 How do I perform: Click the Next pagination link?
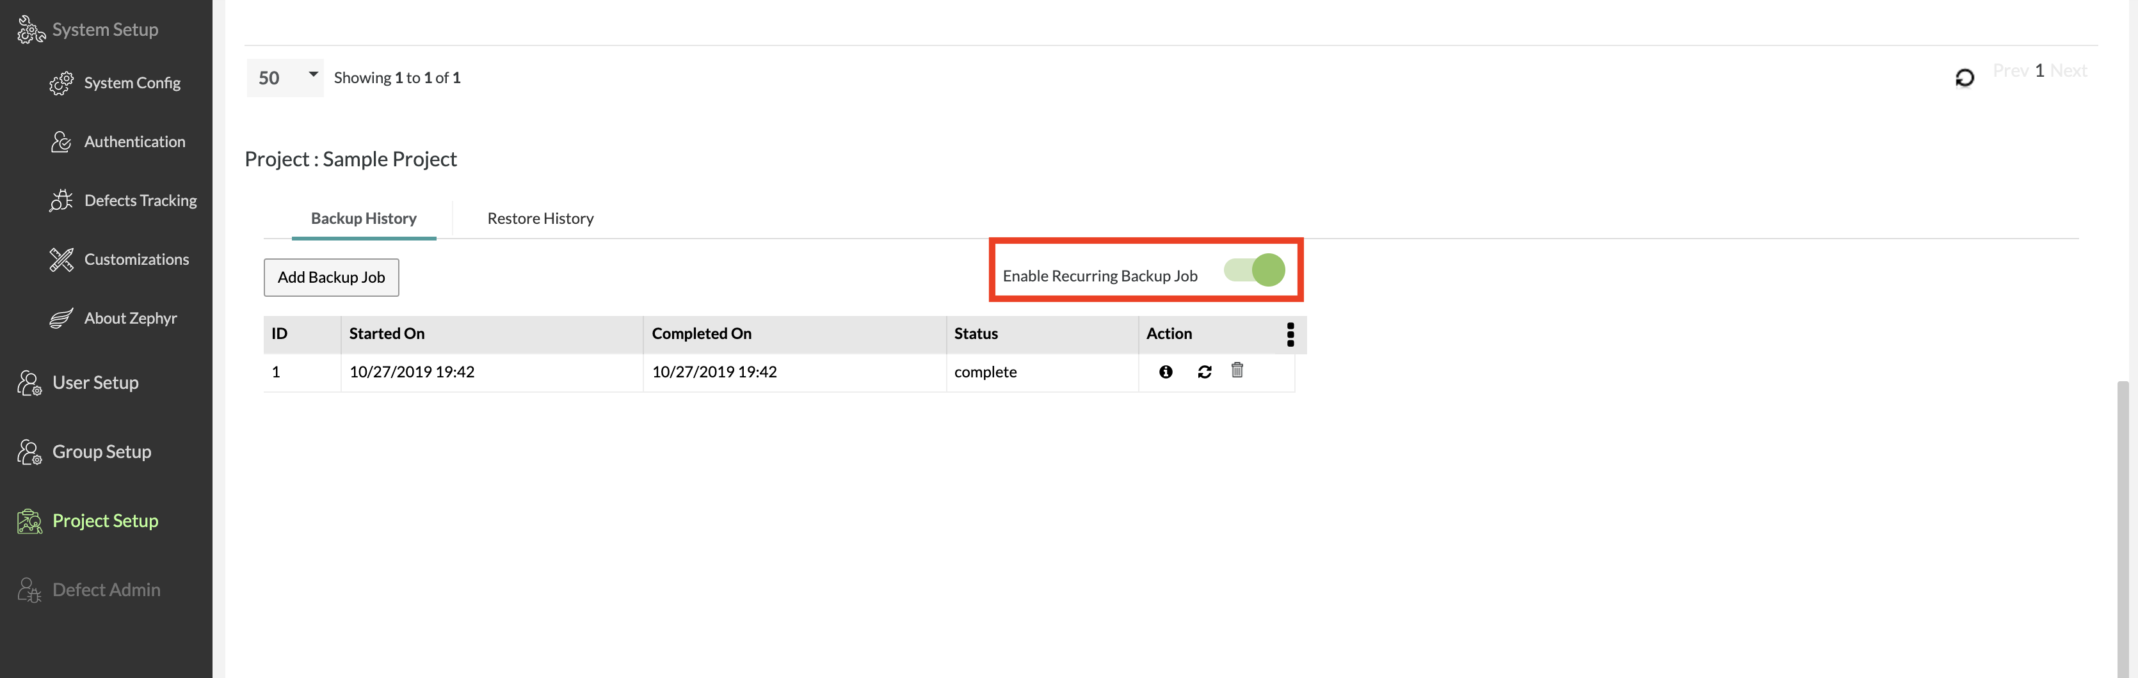click(x=2068, y=71)
